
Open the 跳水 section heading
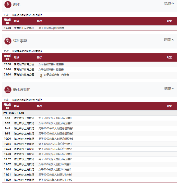(x=17, y=4)
